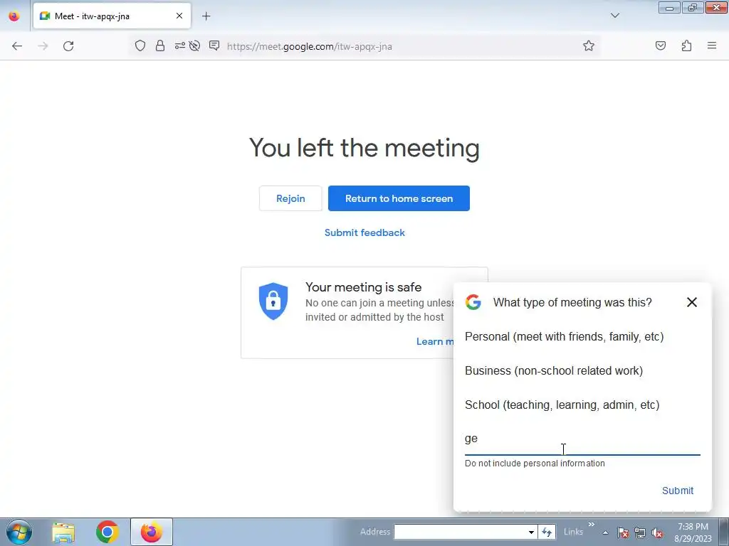Launch Google Chrome from the taskbar

click(x=107, y=532)
